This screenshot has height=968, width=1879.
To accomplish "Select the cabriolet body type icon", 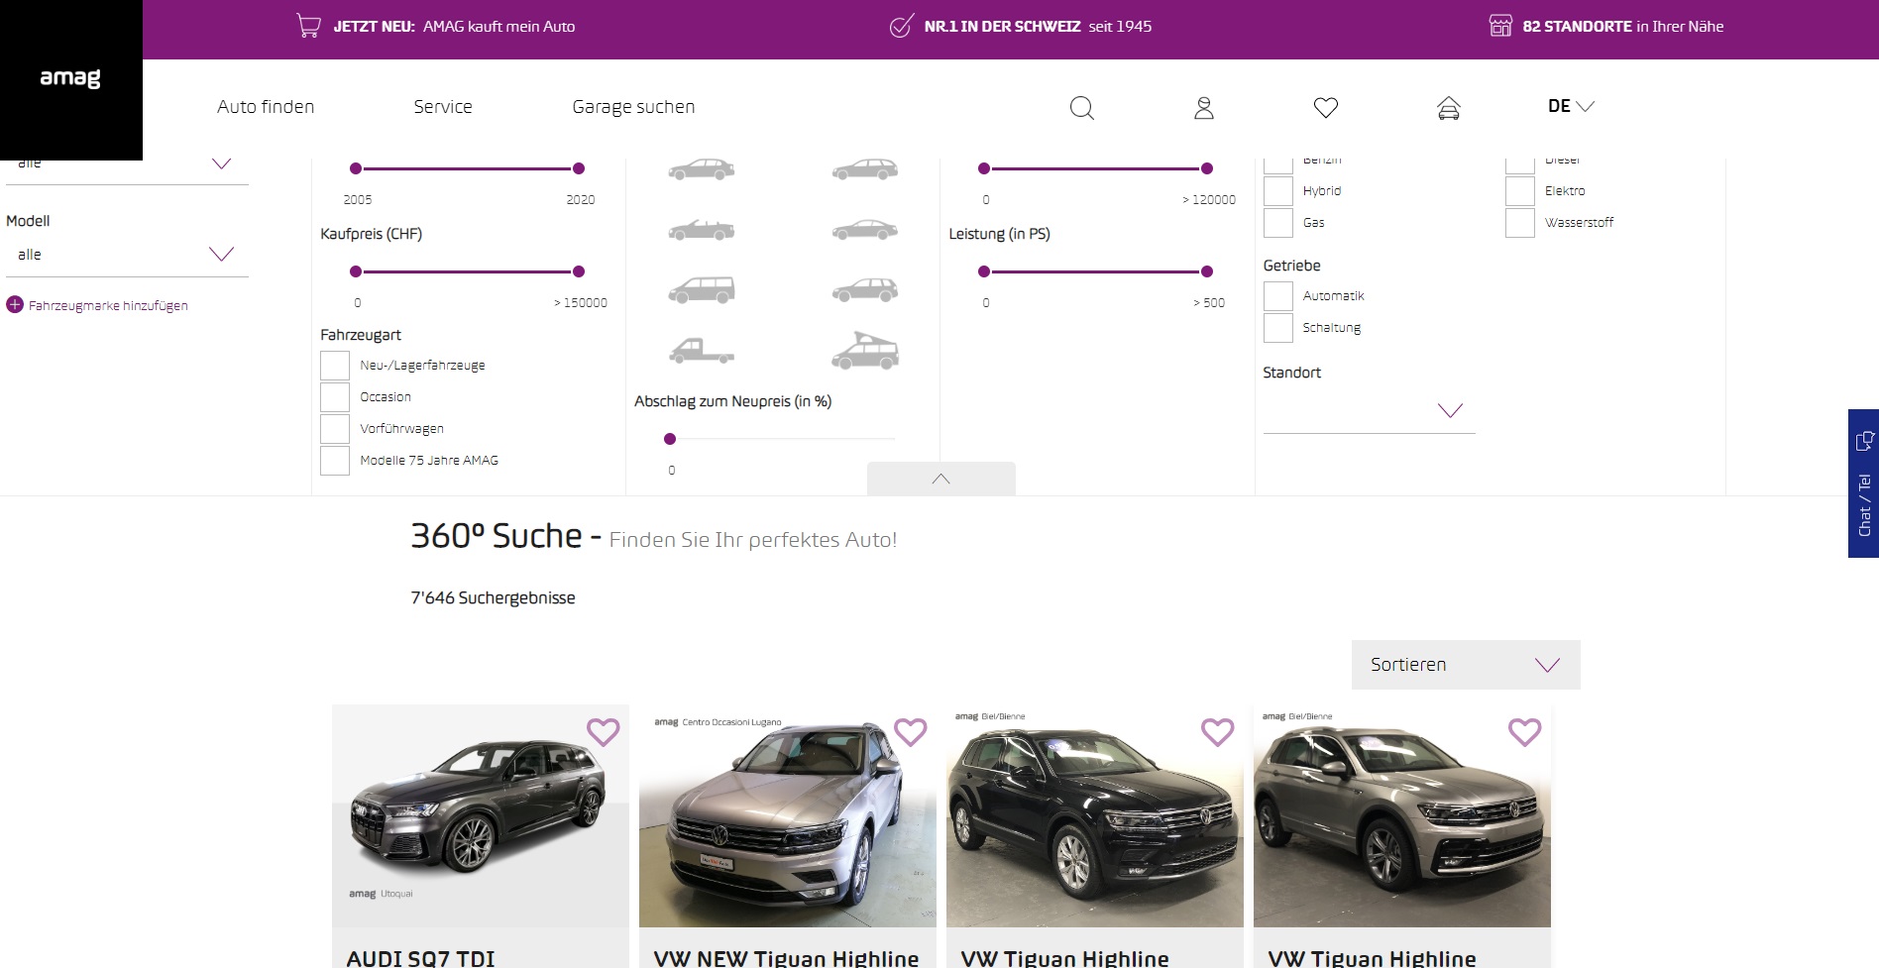I will 702,230.
